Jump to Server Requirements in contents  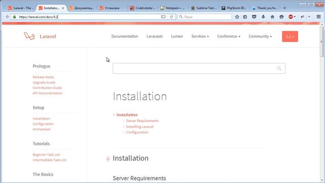coord(142,121)
